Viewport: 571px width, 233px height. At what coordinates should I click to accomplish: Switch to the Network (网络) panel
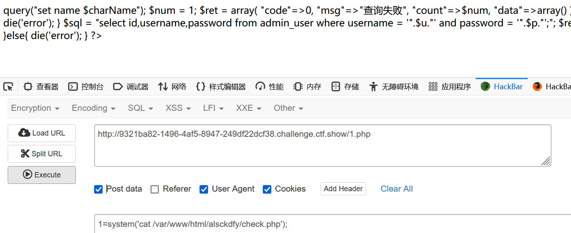click(172, 86)
